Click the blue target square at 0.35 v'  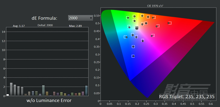(133, 47)
